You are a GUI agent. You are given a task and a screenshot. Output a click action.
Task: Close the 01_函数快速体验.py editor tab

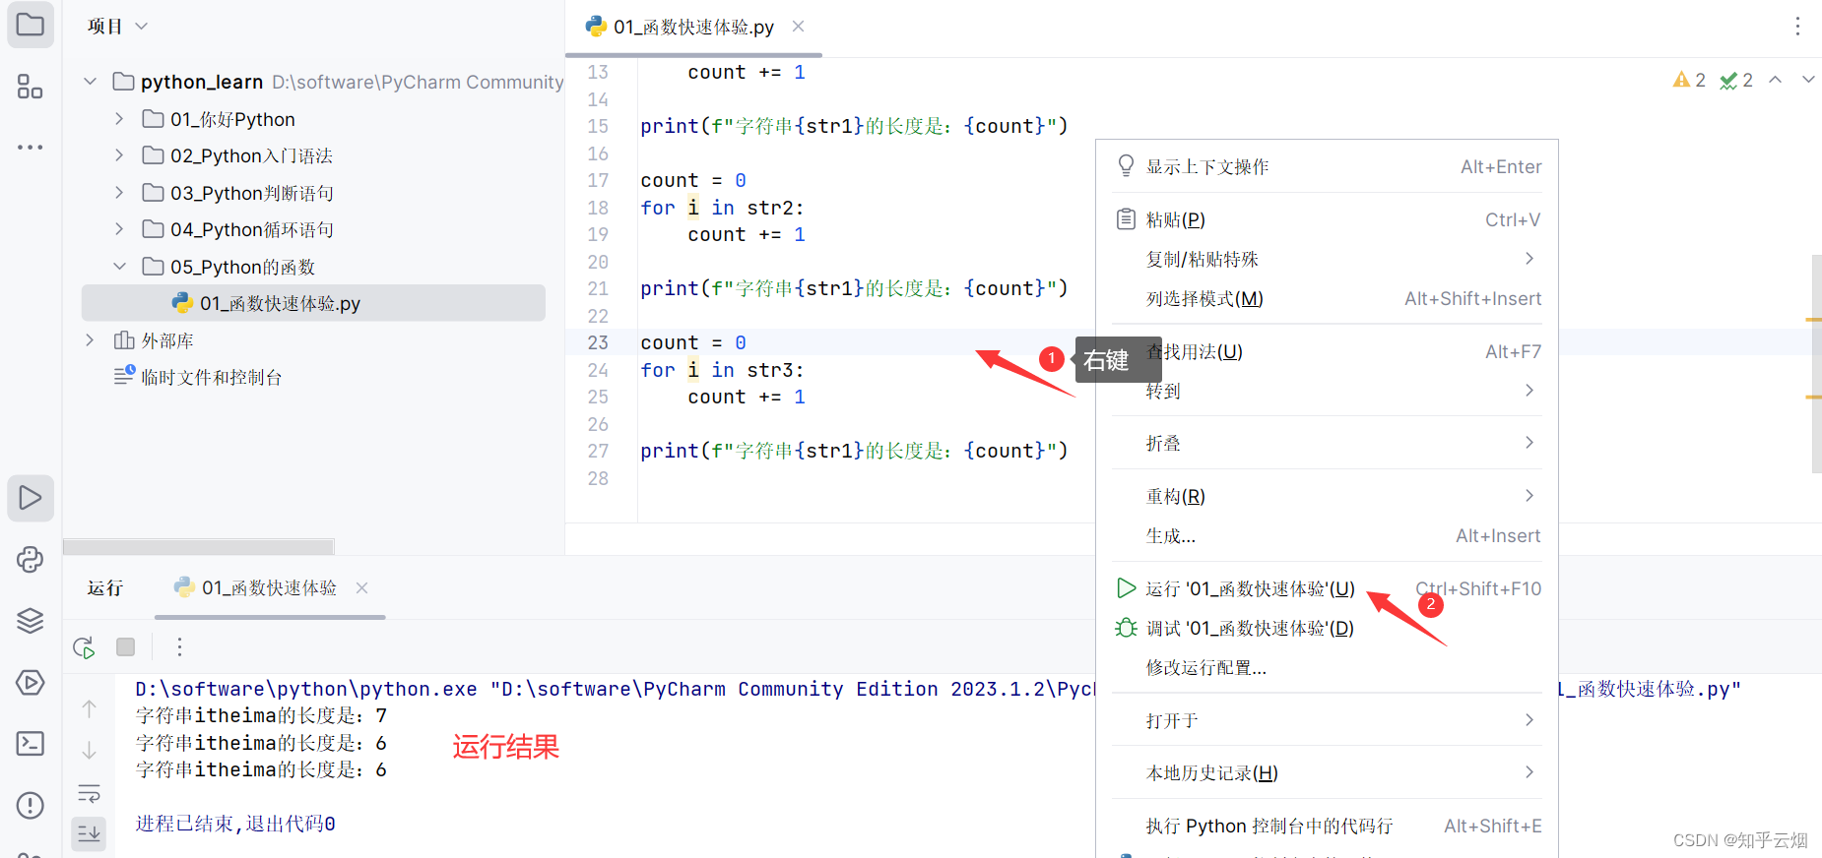pos(798,27)
